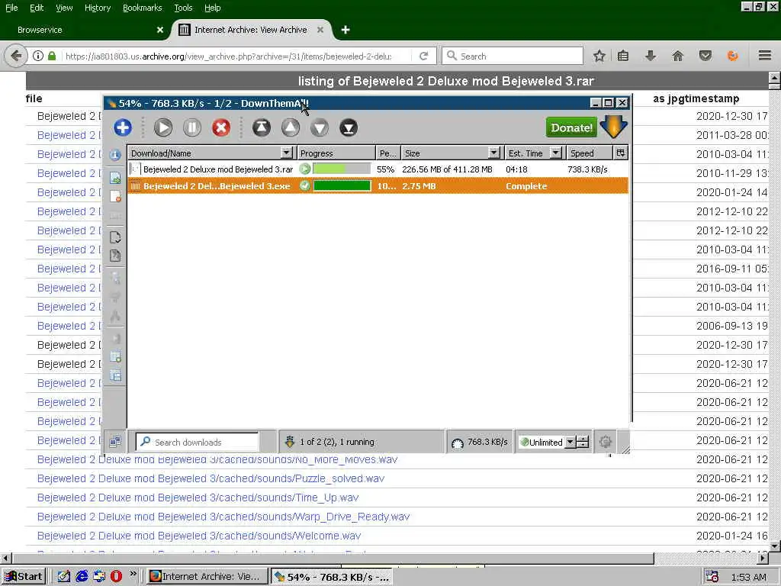This screenshot has height=586, width=781.
Task: Click the full dark green .exe progress bar
Action: point(342,186)
